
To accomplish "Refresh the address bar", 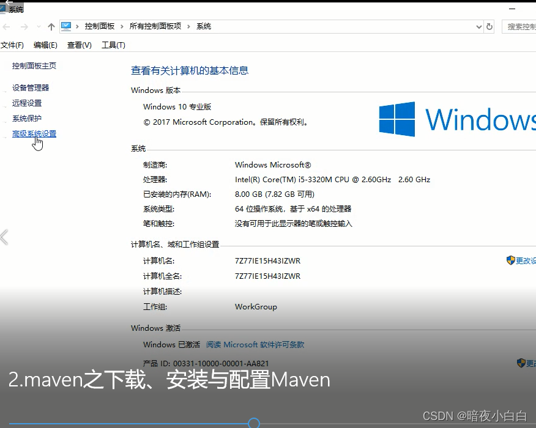I will tap(489, 27).
